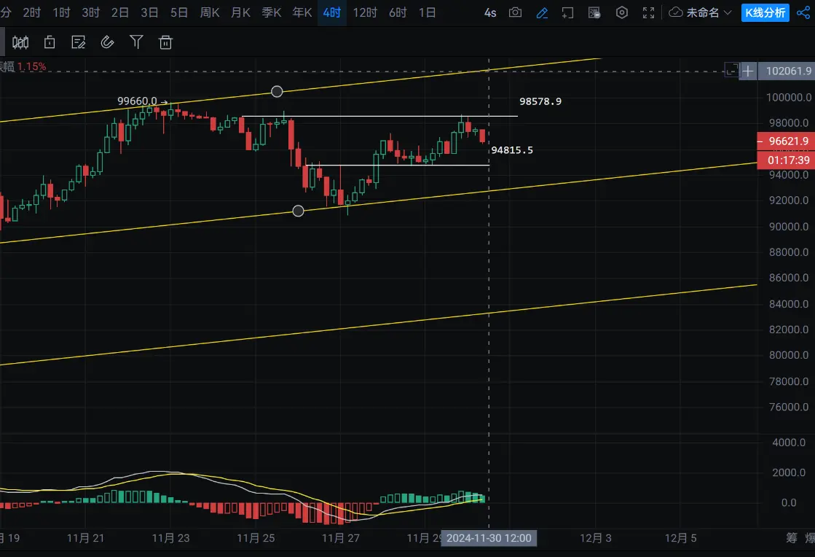The image size is (815, 557).
Task: Click the 2024-11-30 12:00 time label
Action: pos(489,538)
